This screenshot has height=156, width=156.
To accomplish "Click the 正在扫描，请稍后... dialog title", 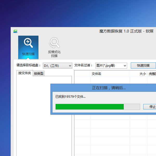I will [109, 88].
